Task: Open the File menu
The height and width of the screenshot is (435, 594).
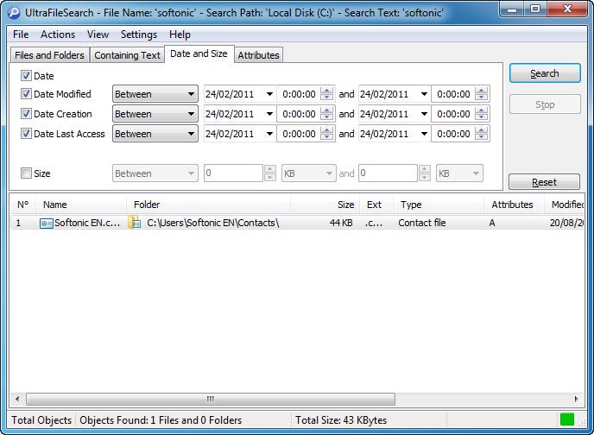Action: [x=21, y=35]
